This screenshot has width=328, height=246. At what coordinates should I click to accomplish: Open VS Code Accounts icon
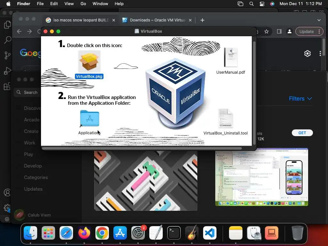[x=7, y=193]
